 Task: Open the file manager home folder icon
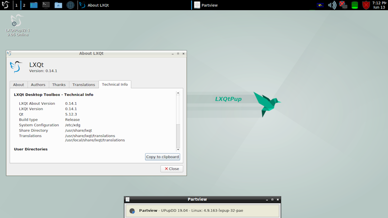click(58, 5)
